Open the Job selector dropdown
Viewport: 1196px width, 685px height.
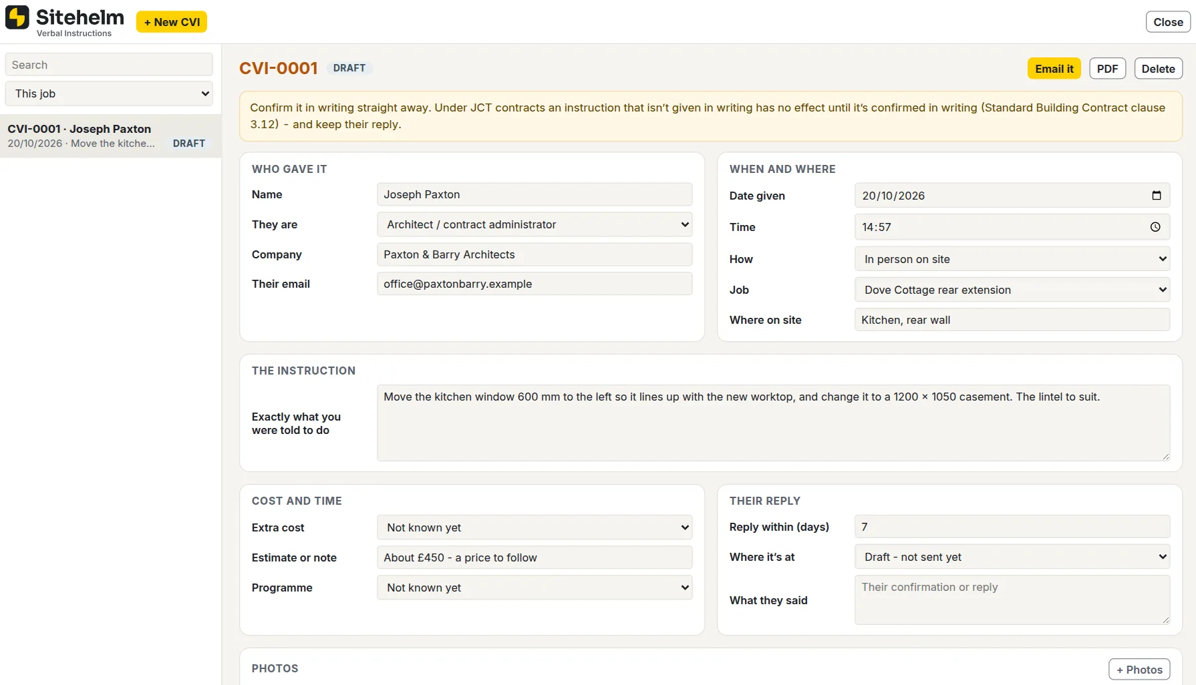(1012, 290)
